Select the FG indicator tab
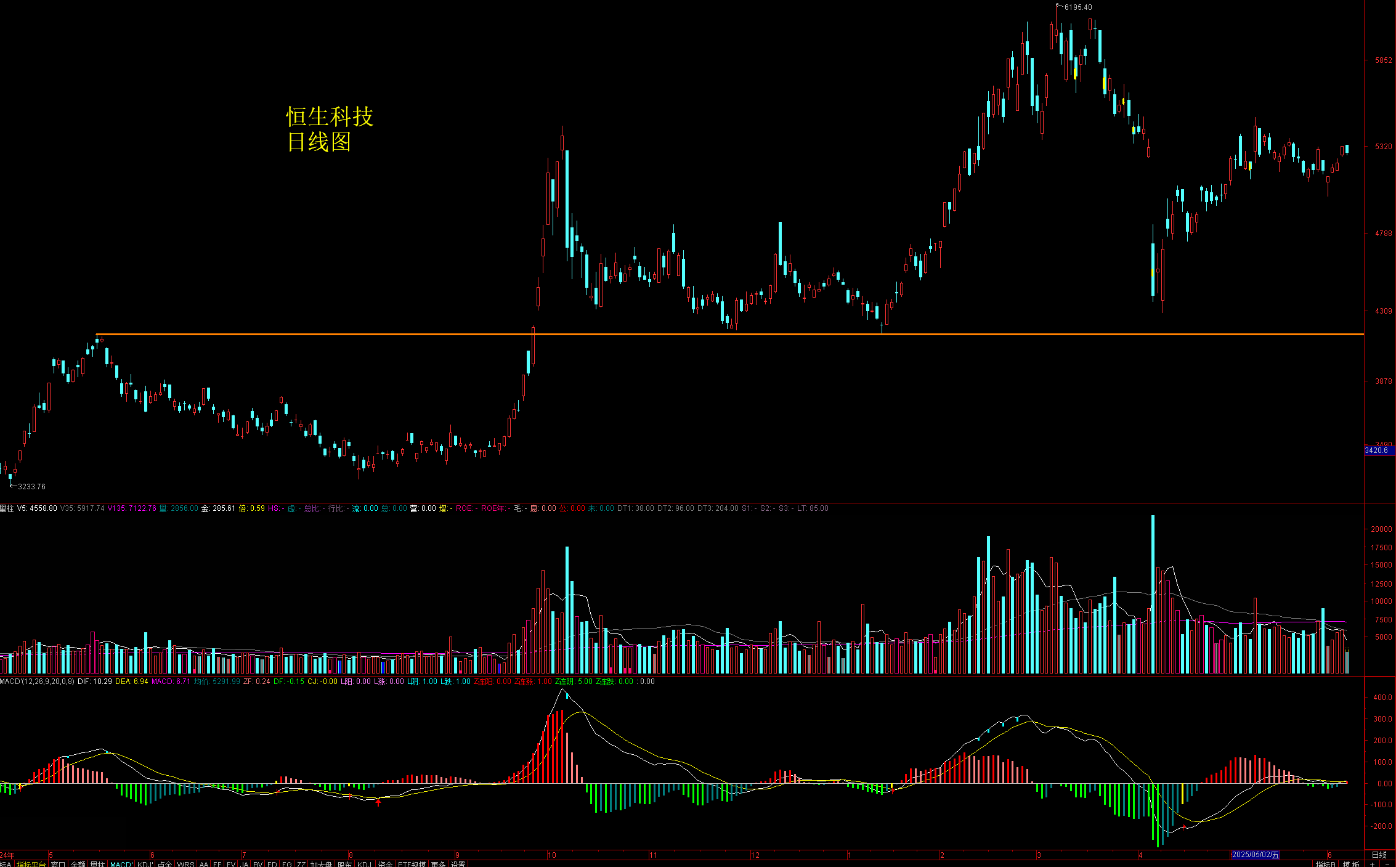The image size is (1396, 867). 286,864
